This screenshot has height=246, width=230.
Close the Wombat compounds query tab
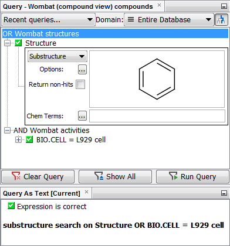tap(160, 5)
